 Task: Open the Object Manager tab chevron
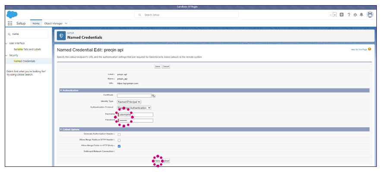66,24
